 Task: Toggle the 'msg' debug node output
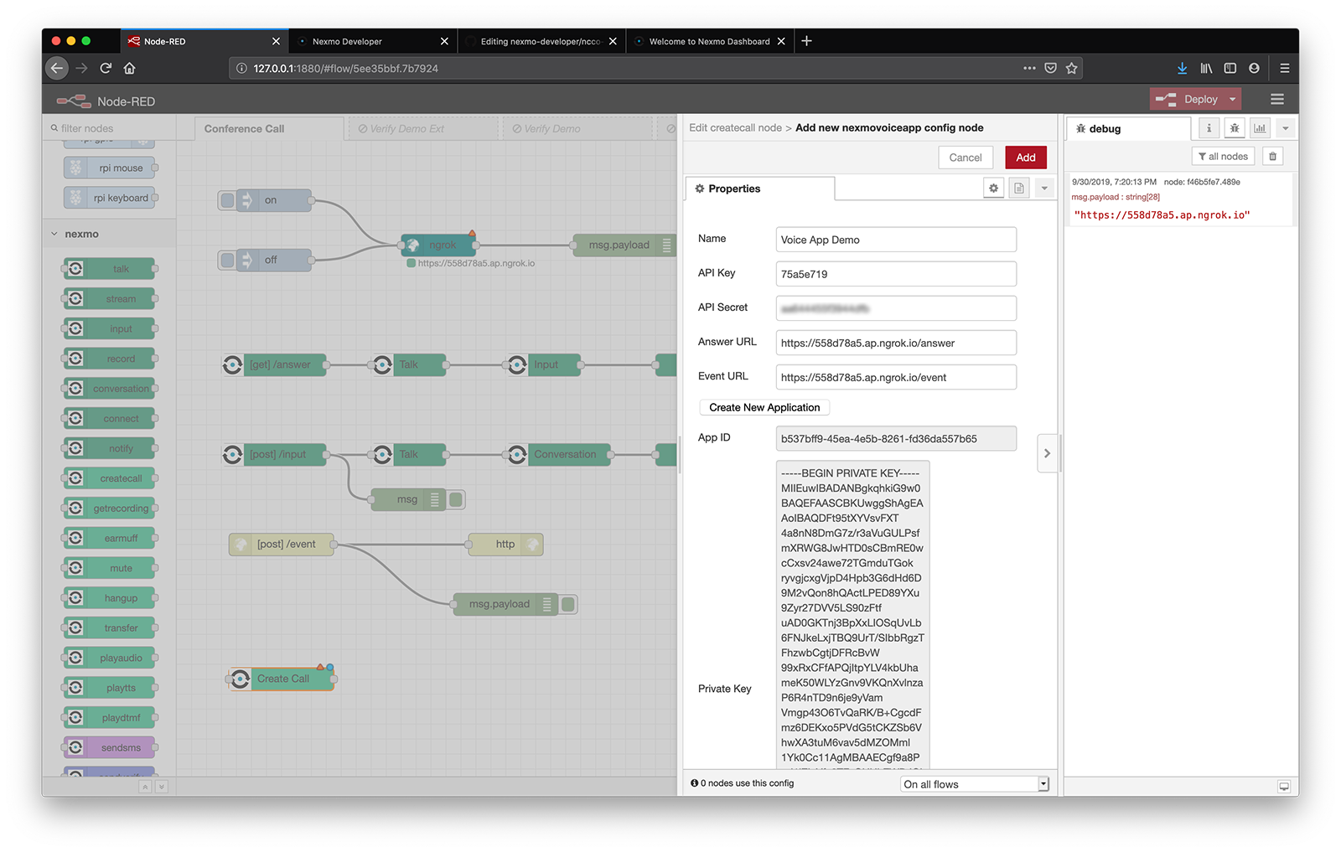point(456,499)
